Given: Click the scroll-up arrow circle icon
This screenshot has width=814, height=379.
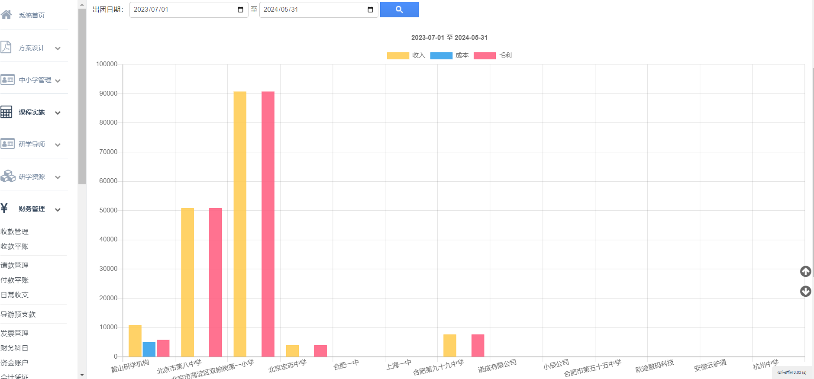Looking at the screenshot, I should pos(805,271).
